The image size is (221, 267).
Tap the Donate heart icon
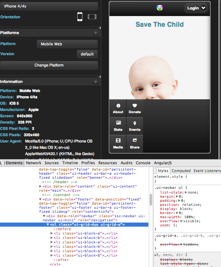pos(135,106)
